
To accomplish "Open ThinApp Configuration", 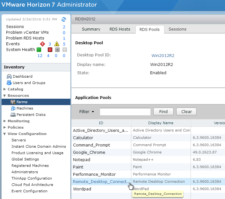I will 32,178.
